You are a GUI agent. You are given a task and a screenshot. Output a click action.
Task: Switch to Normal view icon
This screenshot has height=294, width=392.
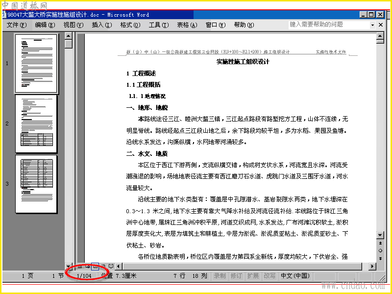(80, 267)
